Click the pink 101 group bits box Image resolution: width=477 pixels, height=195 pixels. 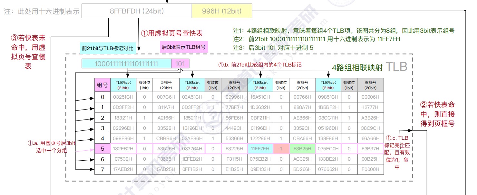point(180,64)
